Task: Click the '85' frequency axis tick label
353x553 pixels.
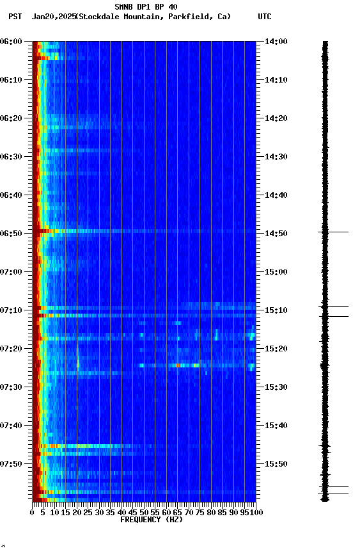Action: pos(222,513)
